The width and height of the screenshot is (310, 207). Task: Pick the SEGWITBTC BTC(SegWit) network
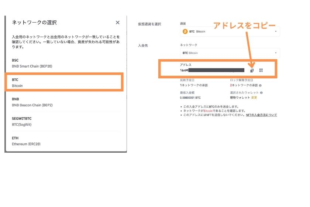point(66,121)
